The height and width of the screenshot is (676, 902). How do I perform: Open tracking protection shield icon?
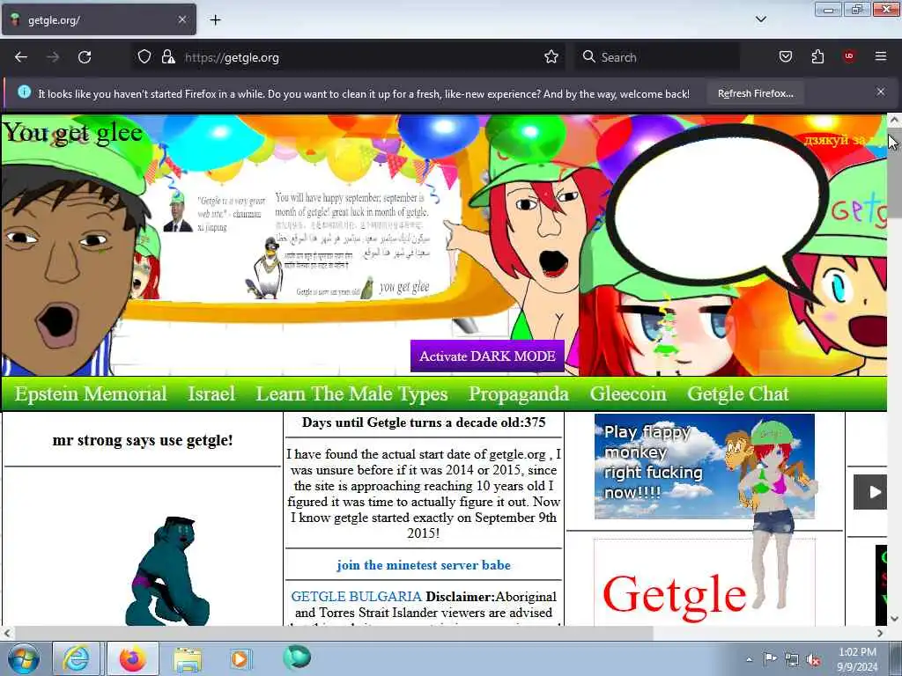click(x=144, y=57)
